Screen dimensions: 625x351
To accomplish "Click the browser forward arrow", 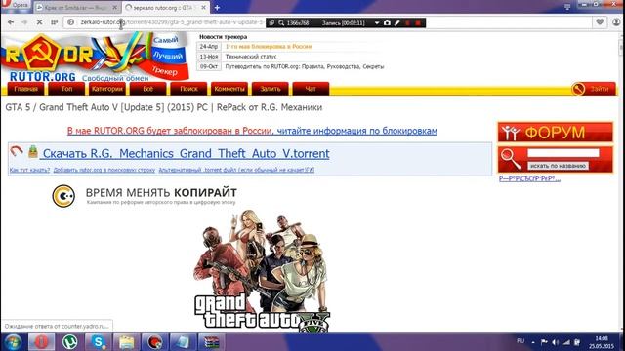I will (24, 22).
